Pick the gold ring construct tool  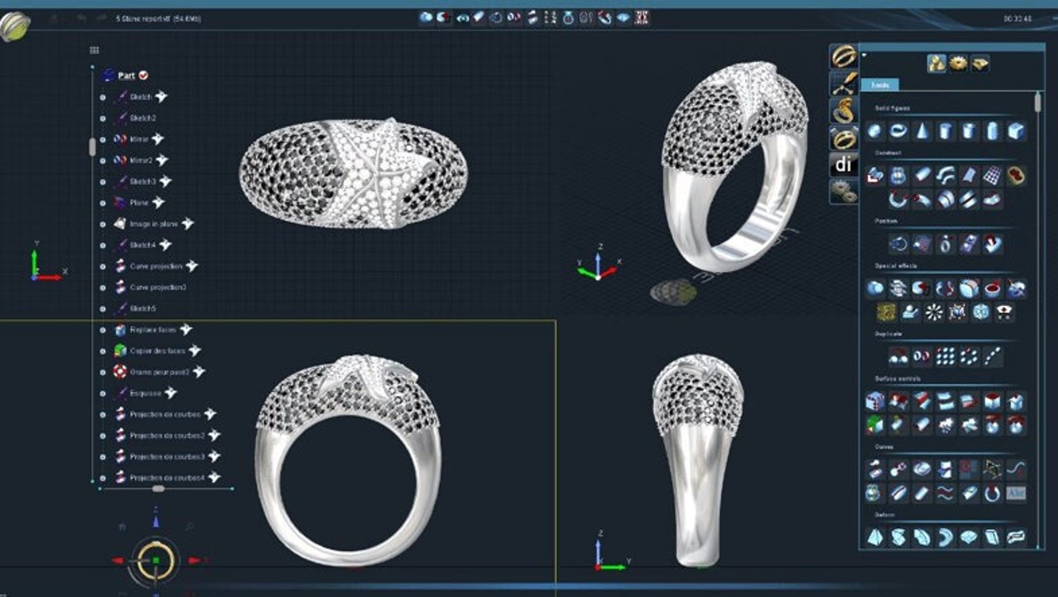click(x=1016, y=176)
